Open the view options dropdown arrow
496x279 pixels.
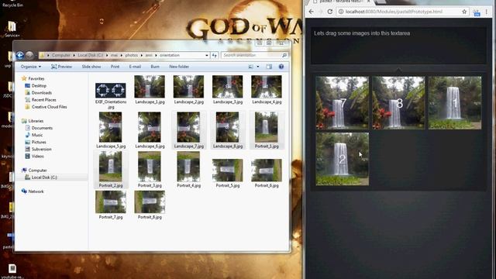point(258,67)
